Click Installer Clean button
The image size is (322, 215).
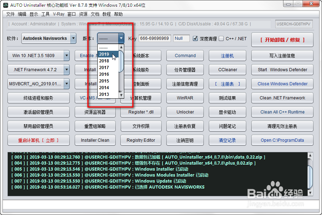tap(95, 140)
